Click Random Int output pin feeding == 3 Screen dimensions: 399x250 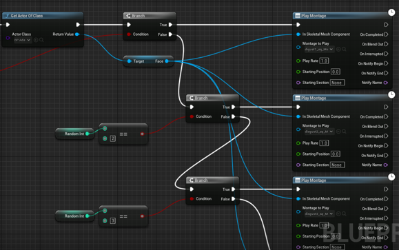[88, 216]
